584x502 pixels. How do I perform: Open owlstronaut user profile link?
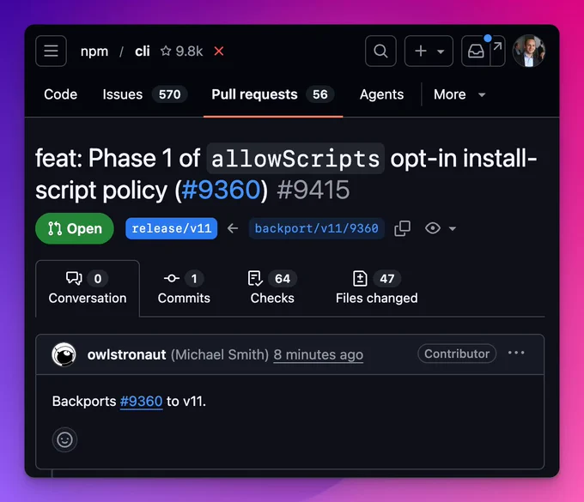coord(126,354)
